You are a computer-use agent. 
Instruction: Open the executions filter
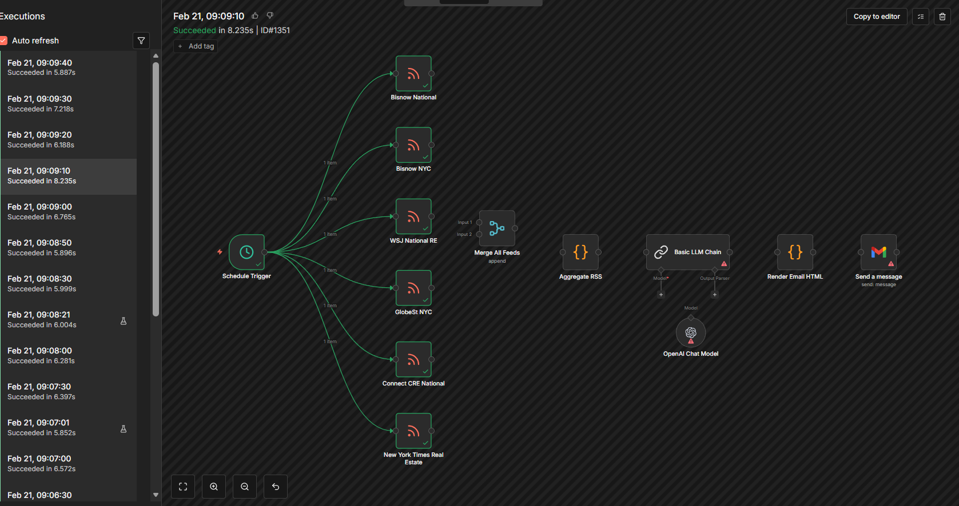pyautogui.click(x=141, y=41)
